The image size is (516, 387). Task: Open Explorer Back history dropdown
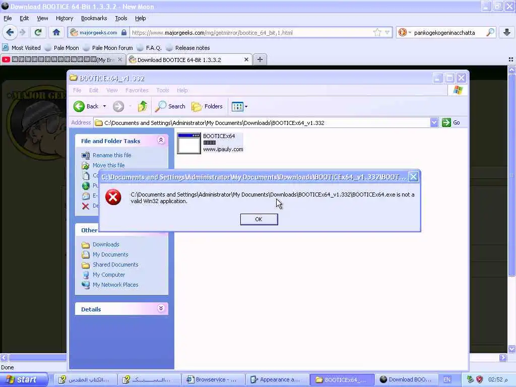(x=105, y=106)
